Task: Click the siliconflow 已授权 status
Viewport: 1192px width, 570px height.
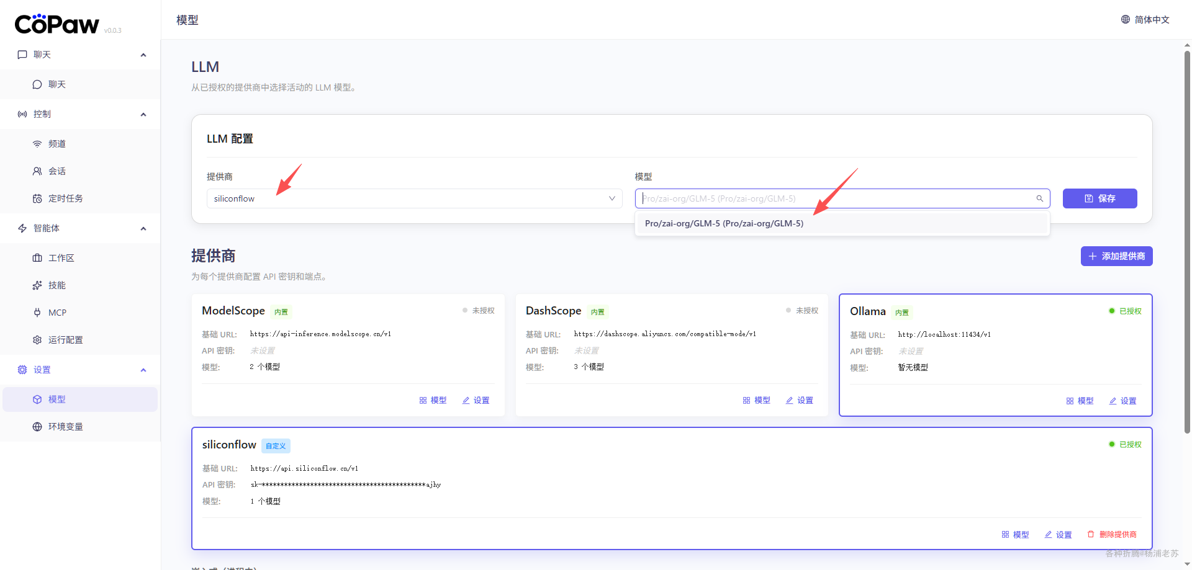Action: click(1125, 444)
